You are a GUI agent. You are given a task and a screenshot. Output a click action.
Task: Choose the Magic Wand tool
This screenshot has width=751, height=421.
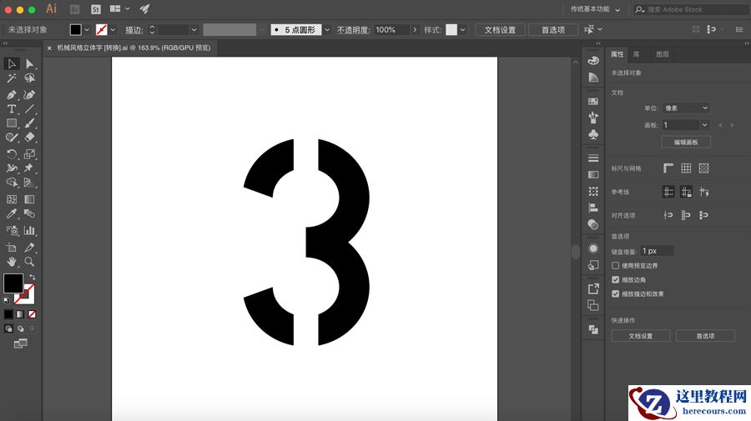[x=12, y=78]
